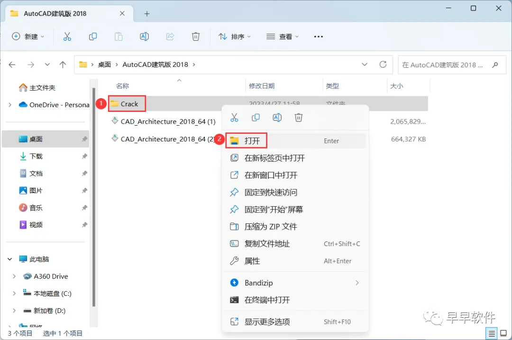
Task: Click the Copy icon in the toolbar
Action: 93,37
